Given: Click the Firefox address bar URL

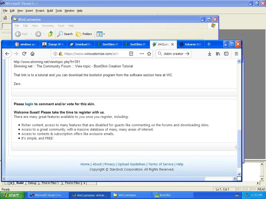Looking at the screenshot, I should tap(92, 54).
